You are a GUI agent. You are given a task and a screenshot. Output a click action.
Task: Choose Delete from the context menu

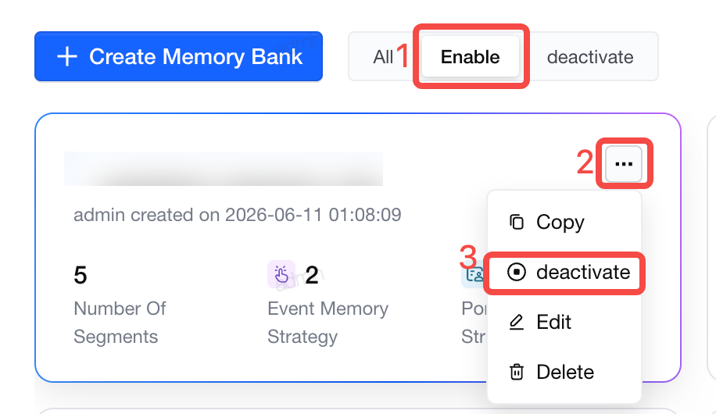coord(564,372)
